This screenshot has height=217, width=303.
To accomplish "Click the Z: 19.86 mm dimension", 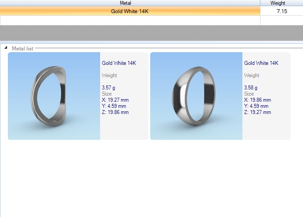I will click(115, 112).
